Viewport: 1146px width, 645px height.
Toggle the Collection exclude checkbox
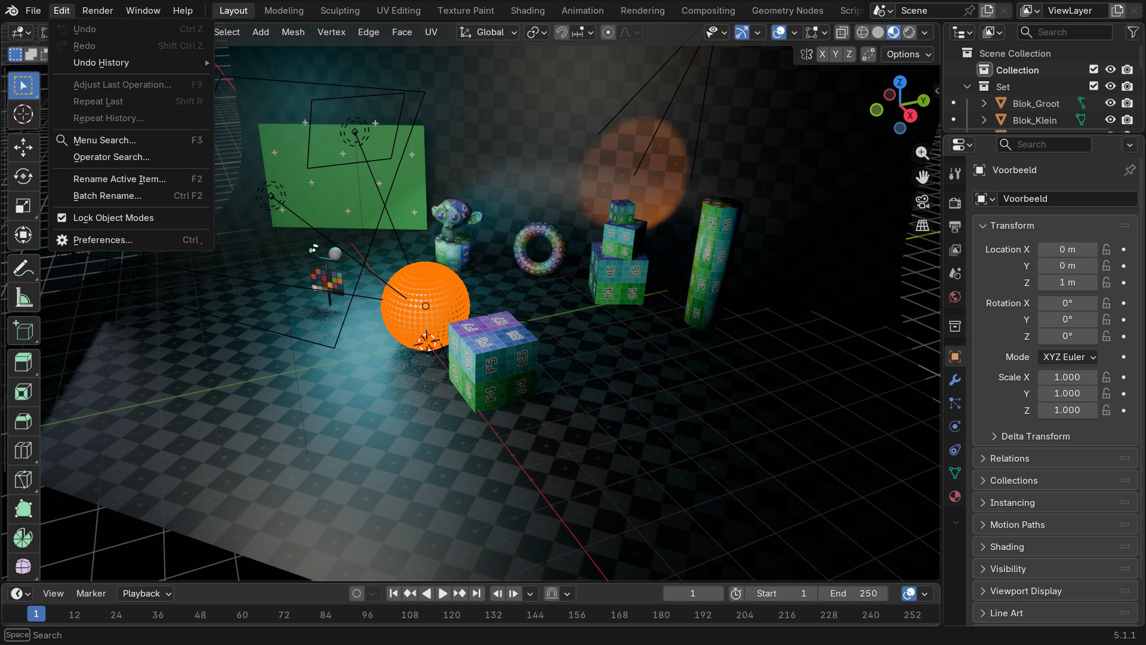(1093, 70)
